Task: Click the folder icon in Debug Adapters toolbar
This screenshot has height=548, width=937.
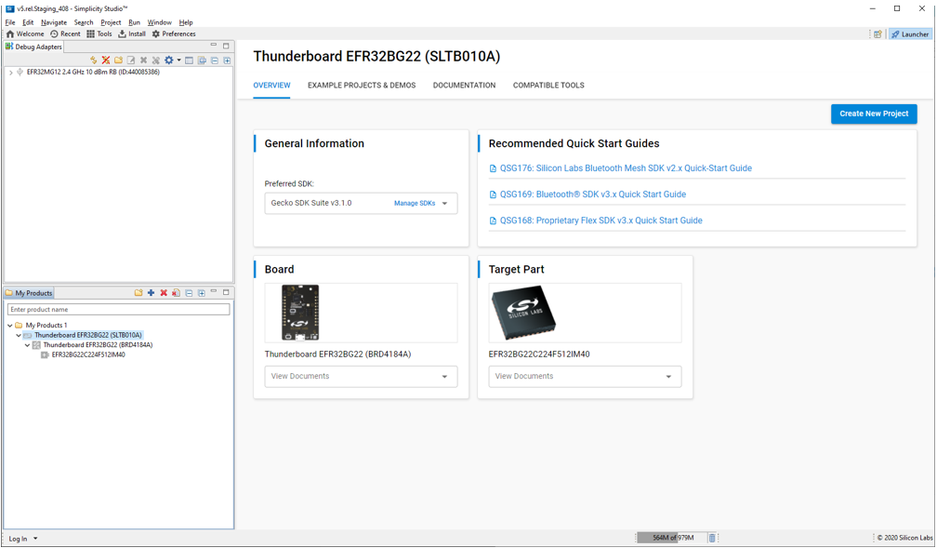Action: coord(118,60)
